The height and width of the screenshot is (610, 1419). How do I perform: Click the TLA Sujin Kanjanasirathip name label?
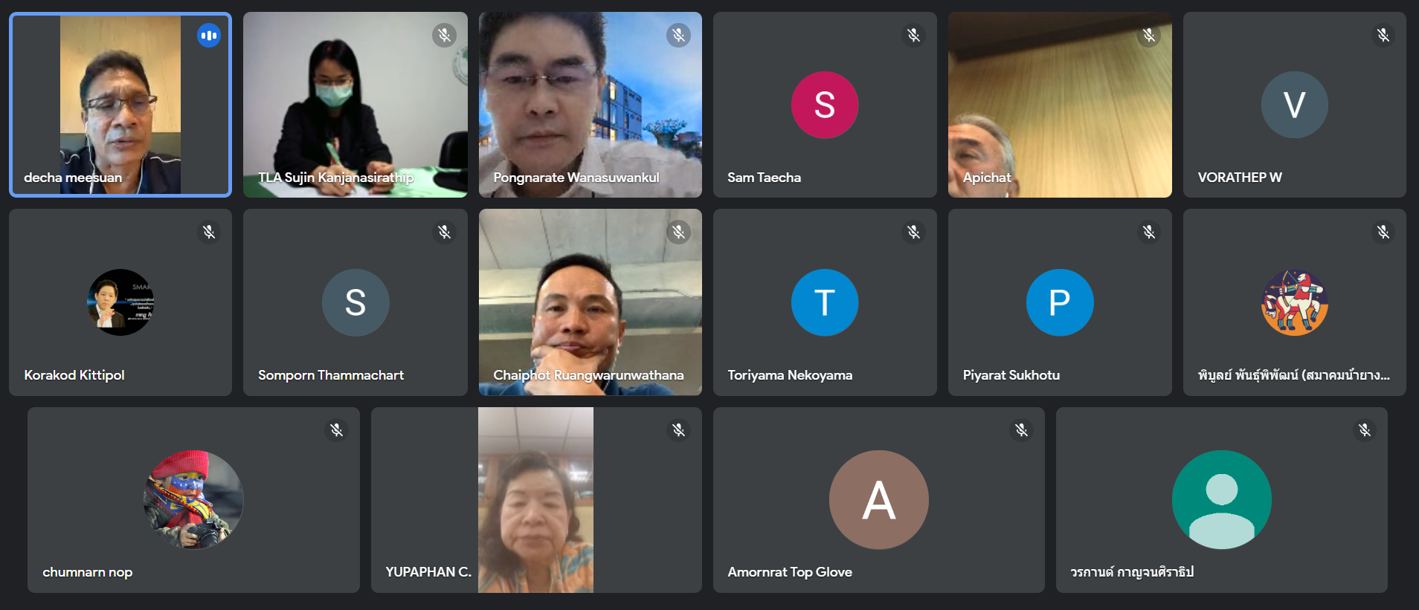click(335, 178)
